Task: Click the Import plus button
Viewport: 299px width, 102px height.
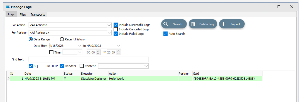Action: (x=232, y=24)
